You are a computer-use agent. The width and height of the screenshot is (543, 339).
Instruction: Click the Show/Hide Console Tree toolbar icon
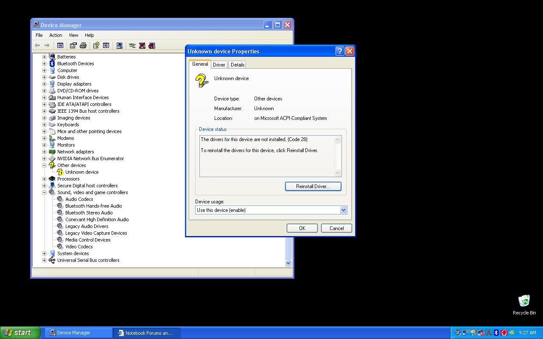pyautogui.click(x=60, y=45)
